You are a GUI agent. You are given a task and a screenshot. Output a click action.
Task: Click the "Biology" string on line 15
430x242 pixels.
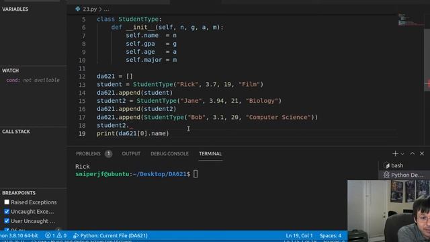tap(262, 101)
